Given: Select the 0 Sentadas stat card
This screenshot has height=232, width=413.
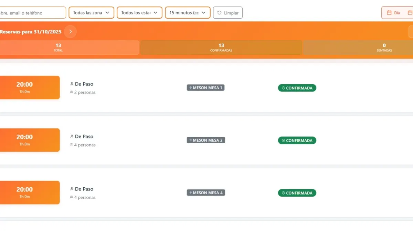Looking at the screenshot, I should click(x=358, y=47).
